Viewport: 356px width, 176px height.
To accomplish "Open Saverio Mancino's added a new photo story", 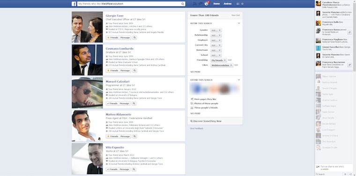I will (x=334, y=14).
